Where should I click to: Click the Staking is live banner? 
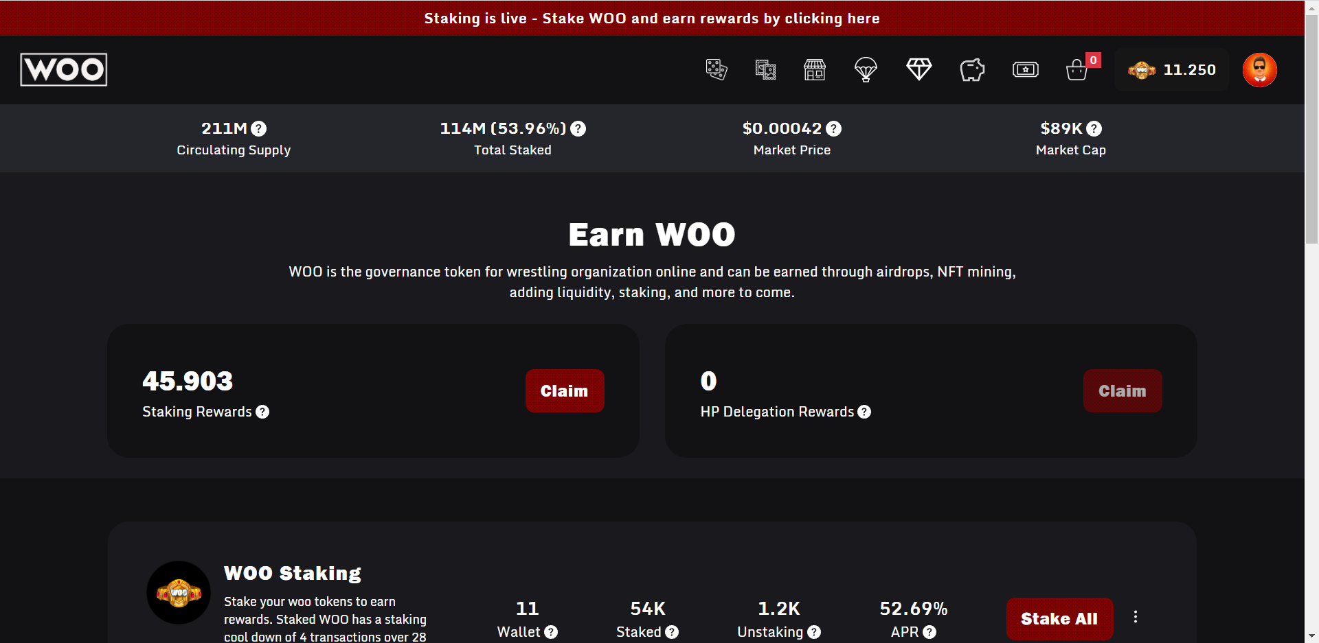(652, 19)
